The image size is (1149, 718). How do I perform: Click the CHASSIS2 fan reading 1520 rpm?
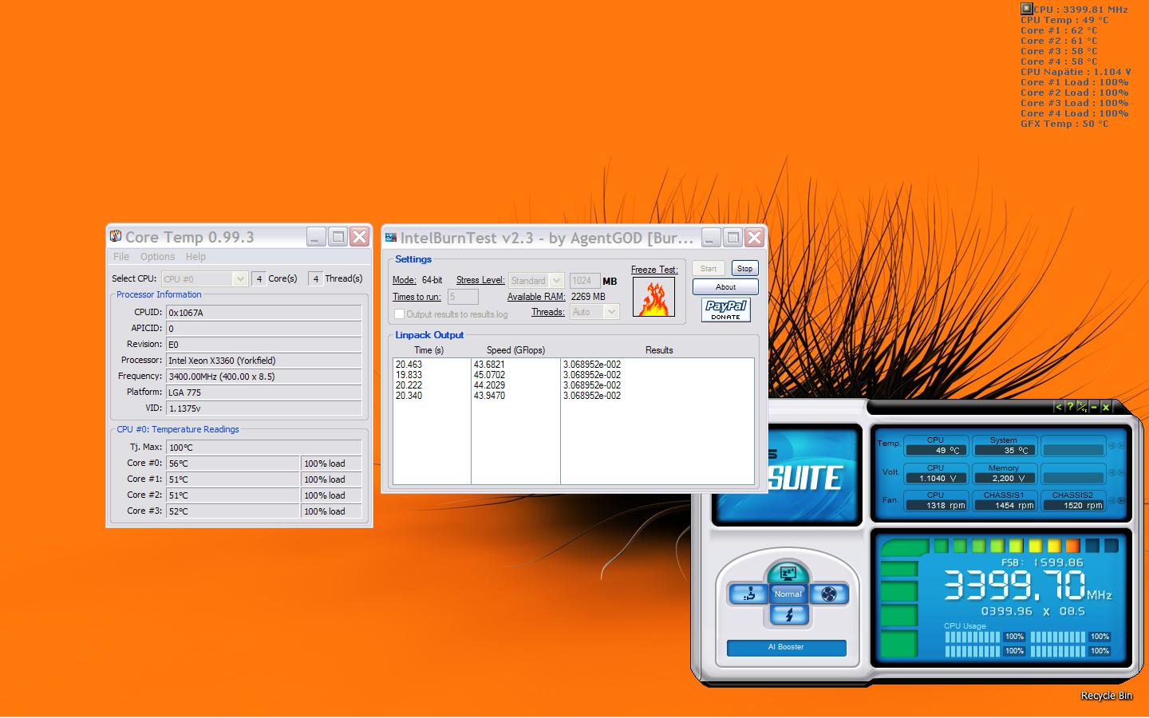1072,505
